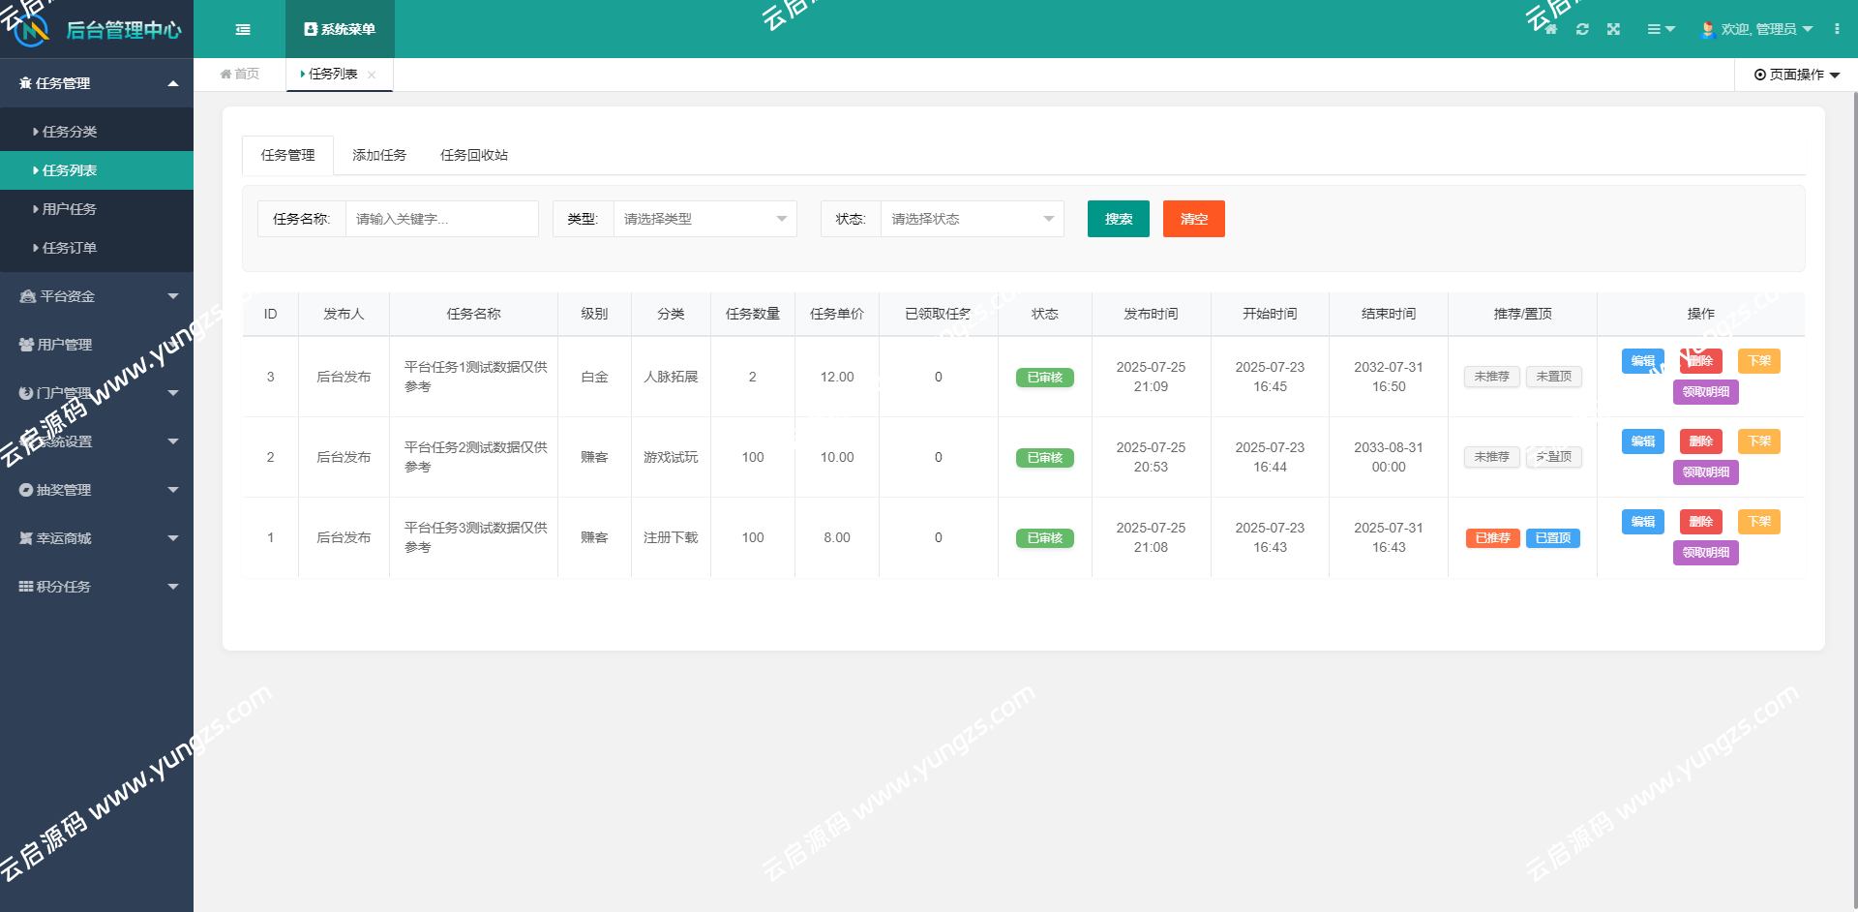Click the 任务名称 keyword input field
1858x912 pixels.
coord(441,219)
